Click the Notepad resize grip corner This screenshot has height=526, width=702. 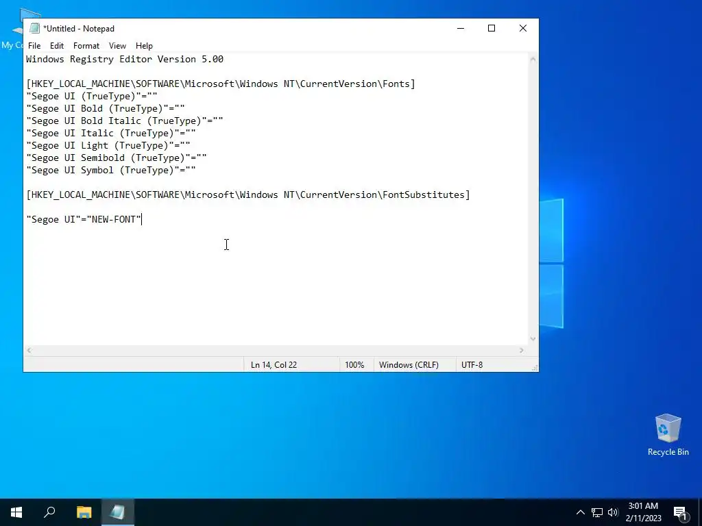click(535, 368)
